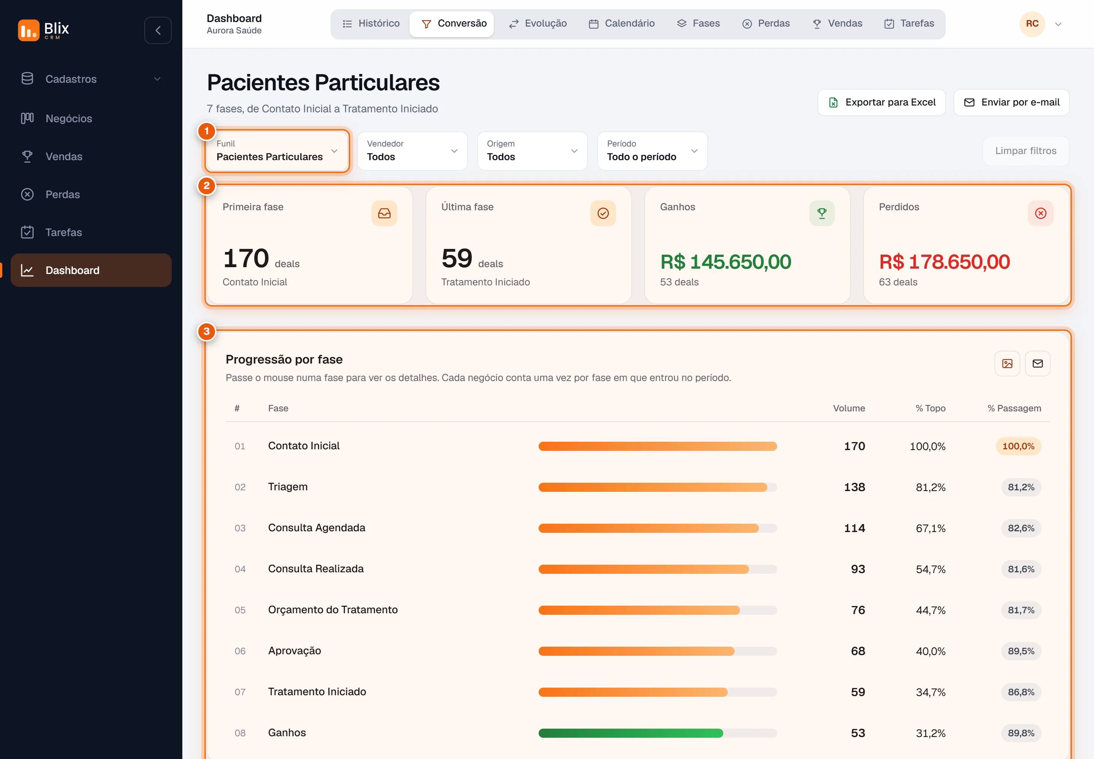The width and height of the screenshot is (1094, 759).
Task: Open the Vendedor filter dropdown
Action: (412, 151)
